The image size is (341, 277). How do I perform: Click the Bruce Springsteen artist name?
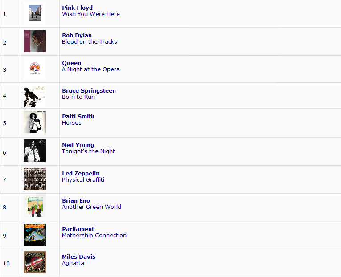(89, 90)
